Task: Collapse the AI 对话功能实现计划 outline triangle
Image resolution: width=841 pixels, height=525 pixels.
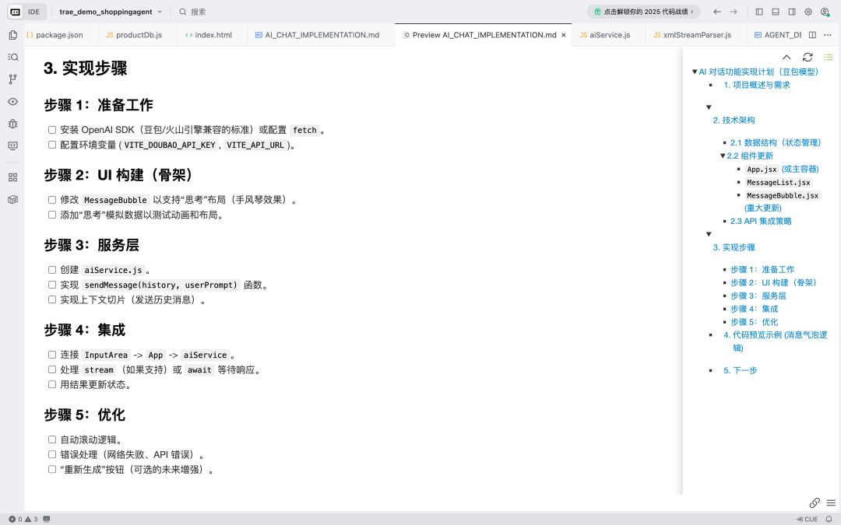Action: pyautogui.click(x=695, y=72)
